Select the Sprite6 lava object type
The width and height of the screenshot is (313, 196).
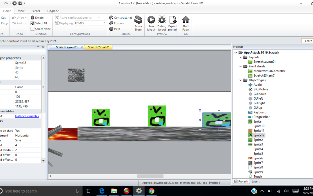[258, 158]
